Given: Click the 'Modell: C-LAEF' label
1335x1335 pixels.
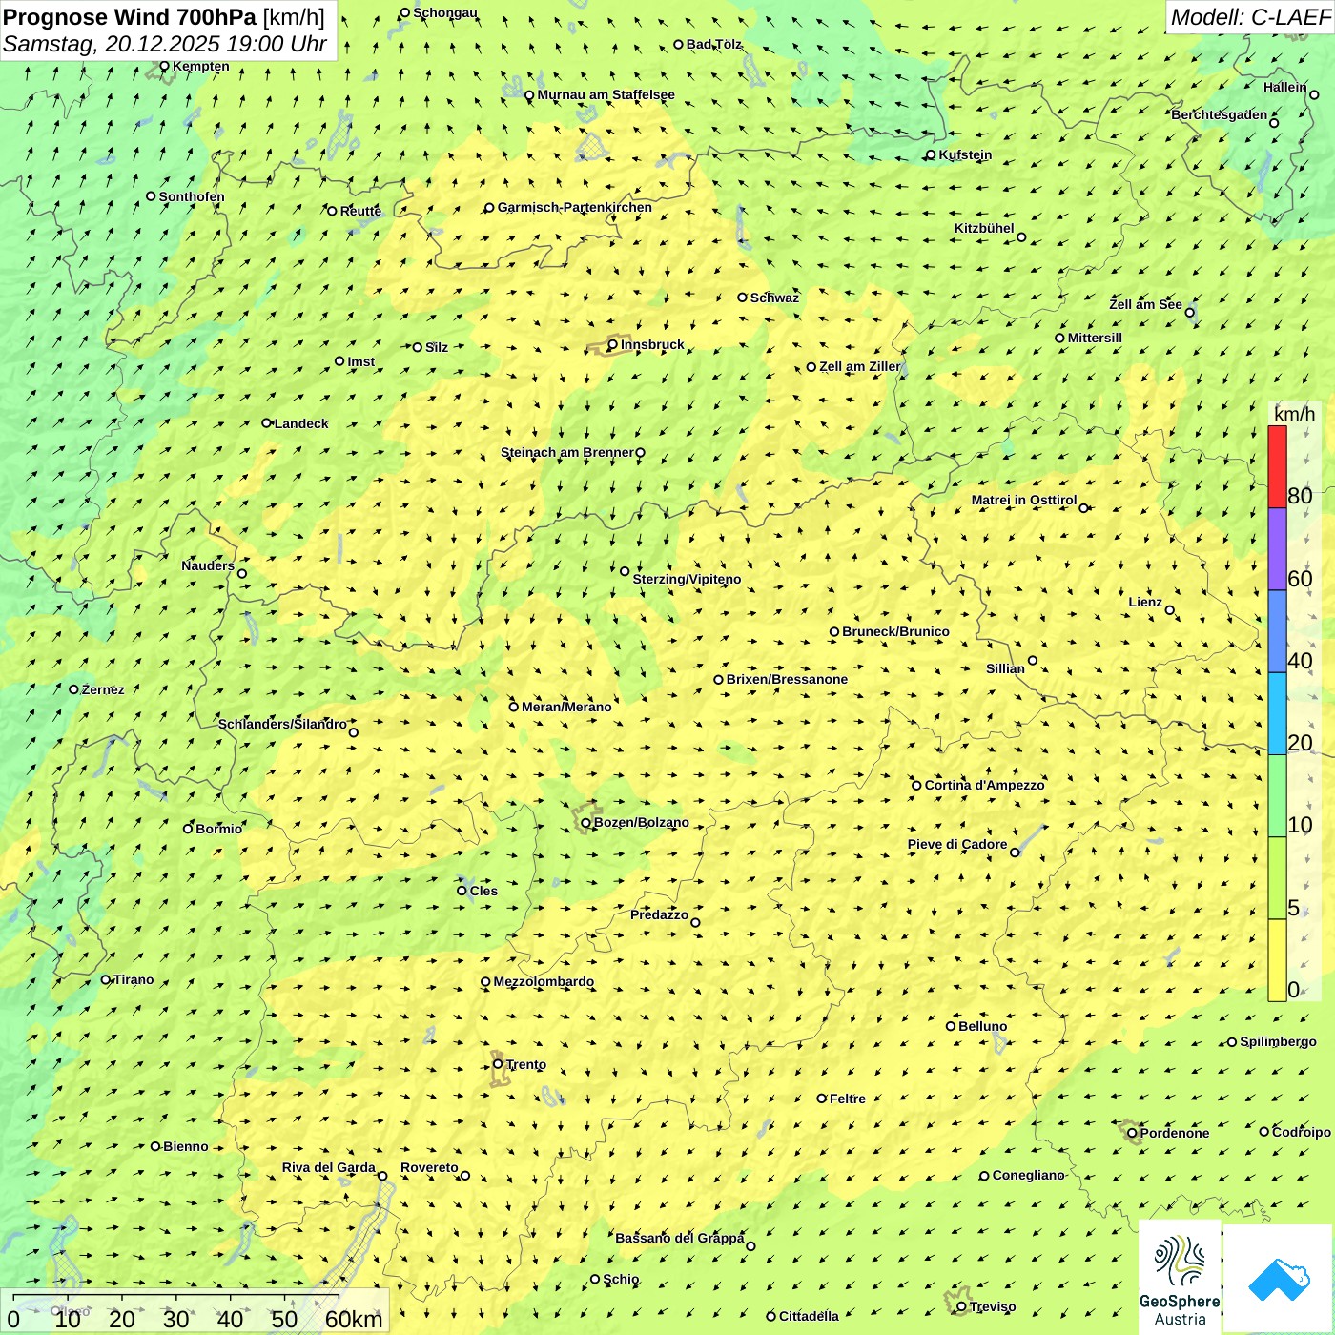Looking at the screenshot, I should click(x=1250, y=17).
